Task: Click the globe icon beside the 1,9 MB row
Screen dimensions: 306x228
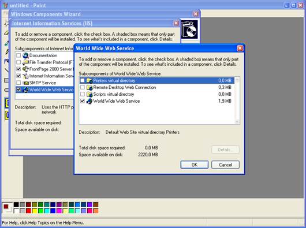Action: pos(89,101)
